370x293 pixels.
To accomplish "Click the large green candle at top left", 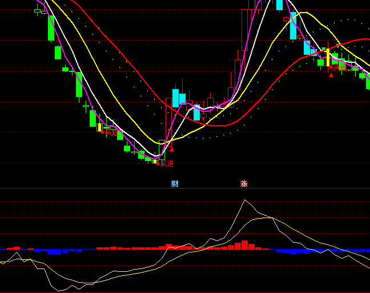I will click(x=51, y=28).
